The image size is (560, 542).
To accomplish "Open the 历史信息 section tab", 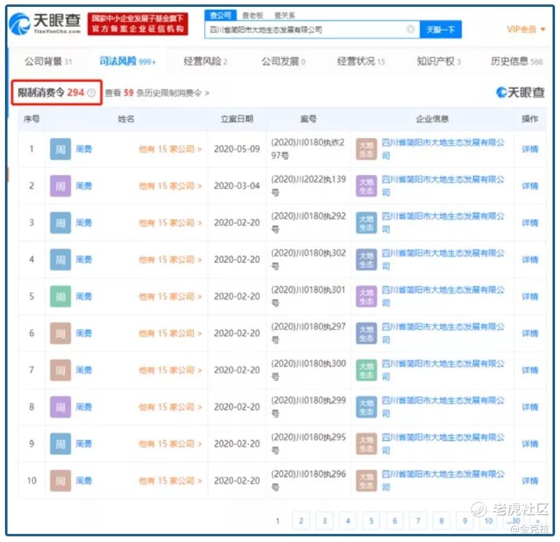I will (x=517, y=62).
